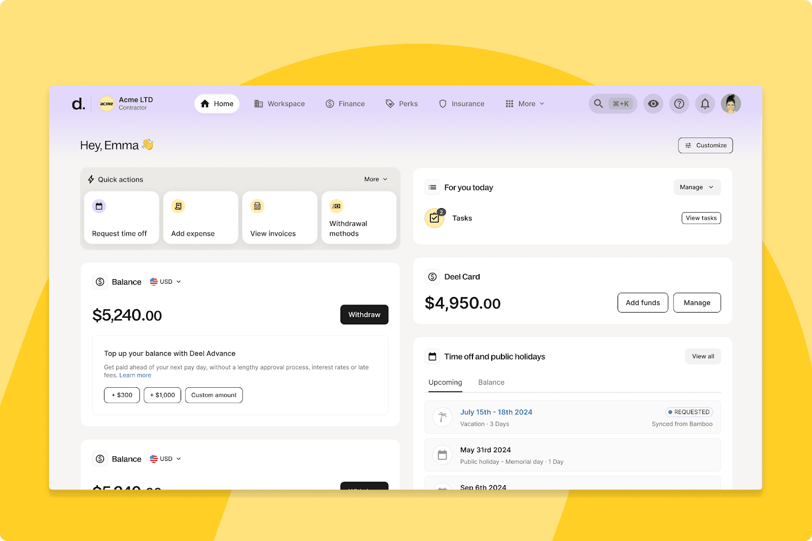Open the notifications bell
This screenshot has height=541, width=812.
pos(705,104)
